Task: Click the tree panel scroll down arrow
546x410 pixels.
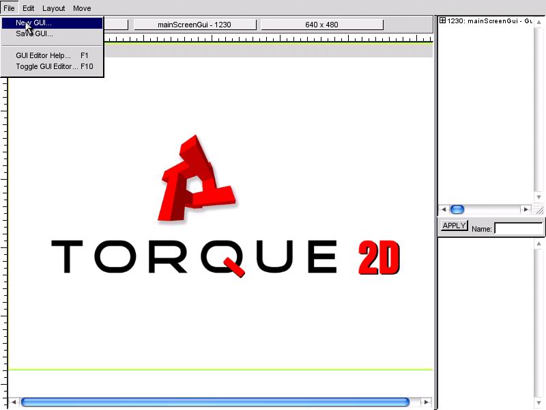Action: pyautogui.click(x=538, y=197)
